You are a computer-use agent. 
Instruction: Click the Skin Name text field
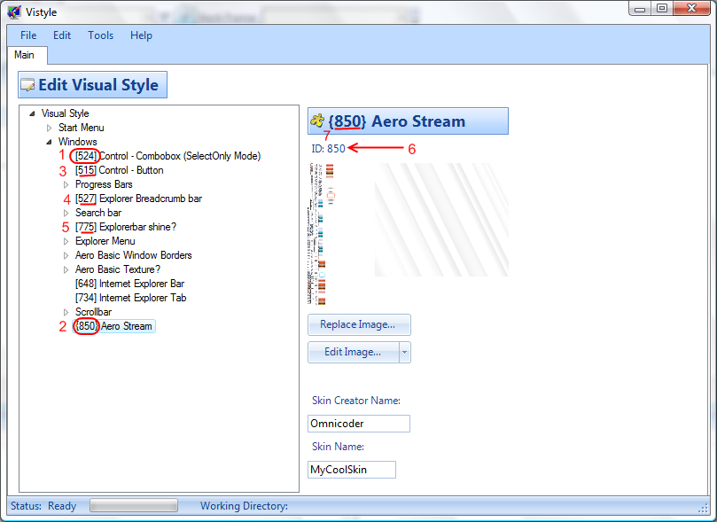[351, 470]
